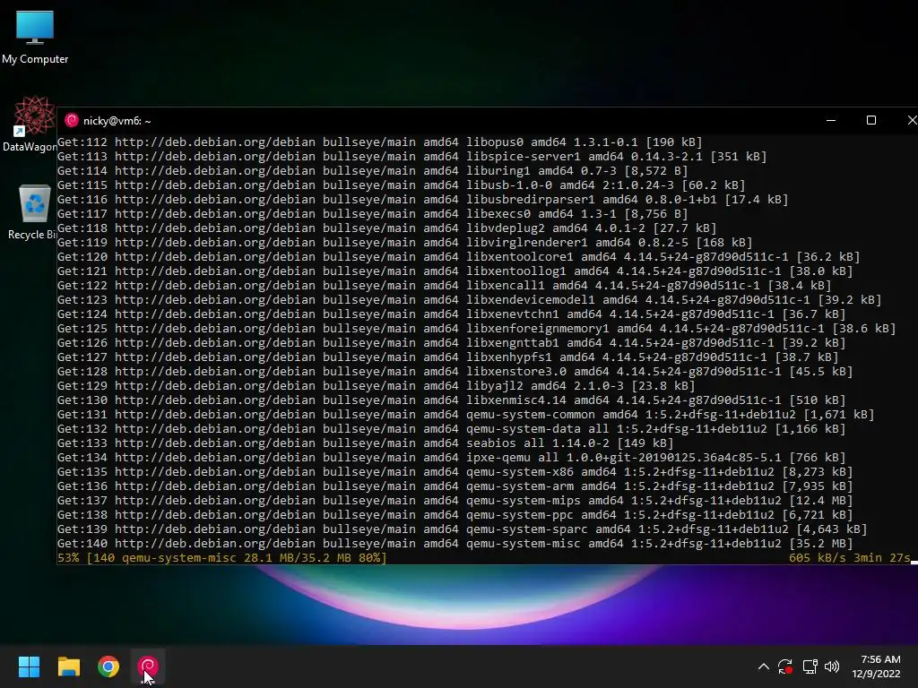Screen dimensions: 918x688
Task: Maximize the nicky@vm6 terminal window
Action: click(871, 121)
